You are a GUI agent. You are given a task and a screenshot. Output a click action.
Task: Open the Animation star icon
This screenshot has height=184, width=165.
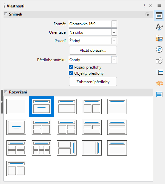point(159,83)
